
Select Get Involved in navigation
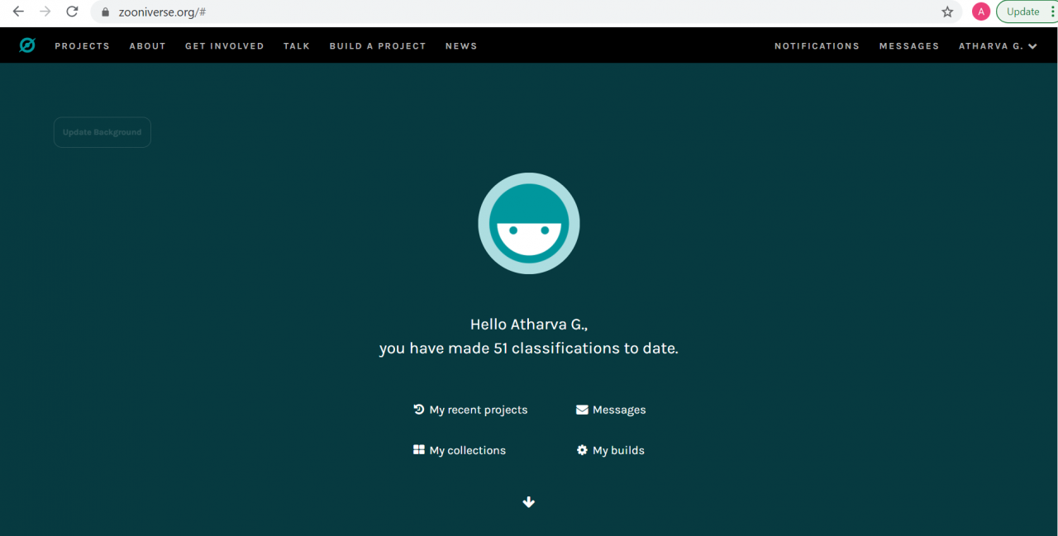pos(224,46)
